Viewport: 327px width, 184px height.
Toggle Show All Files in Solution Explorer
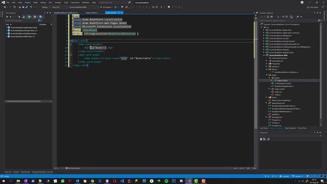(x=287, y=17)
